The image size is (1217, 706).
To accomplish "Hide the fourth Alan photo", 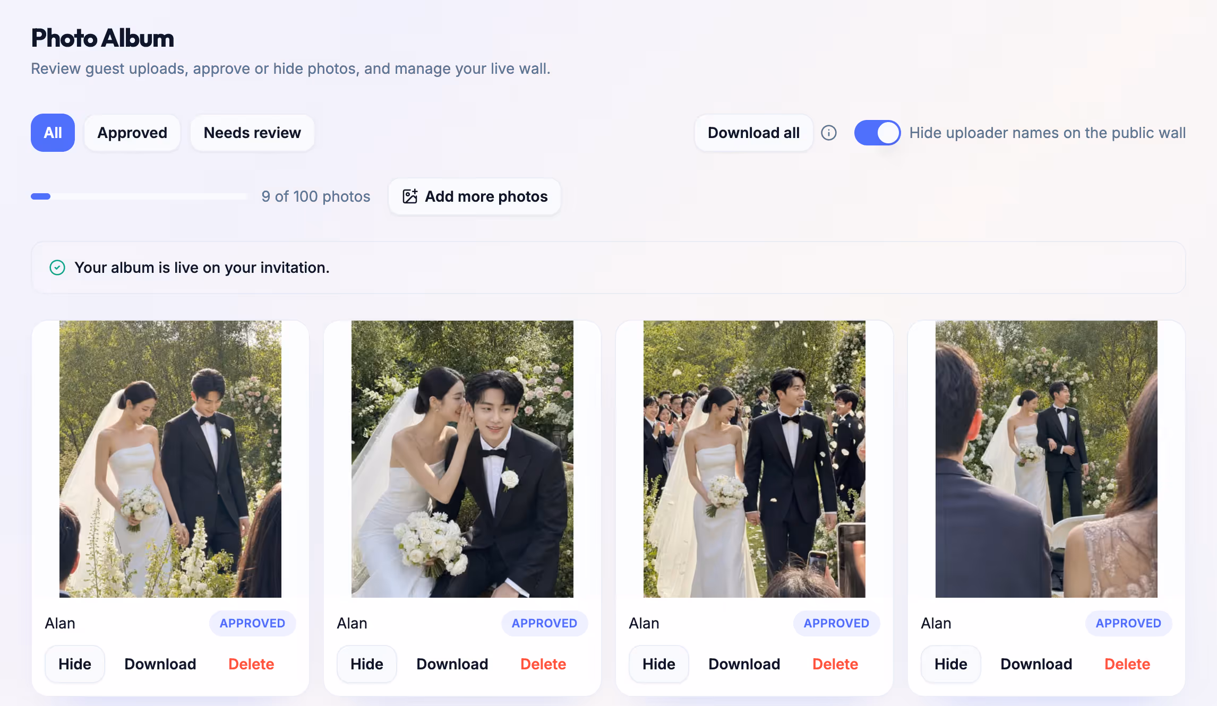I will (x=951, y=664).
